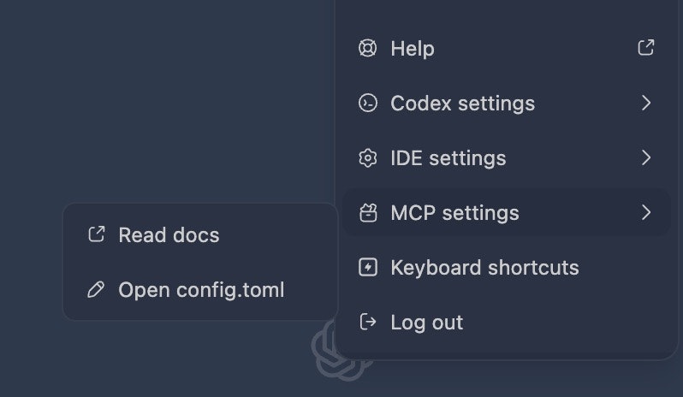Open the Help menu item
Screen dimensions: 683x397
pos(413,49)
